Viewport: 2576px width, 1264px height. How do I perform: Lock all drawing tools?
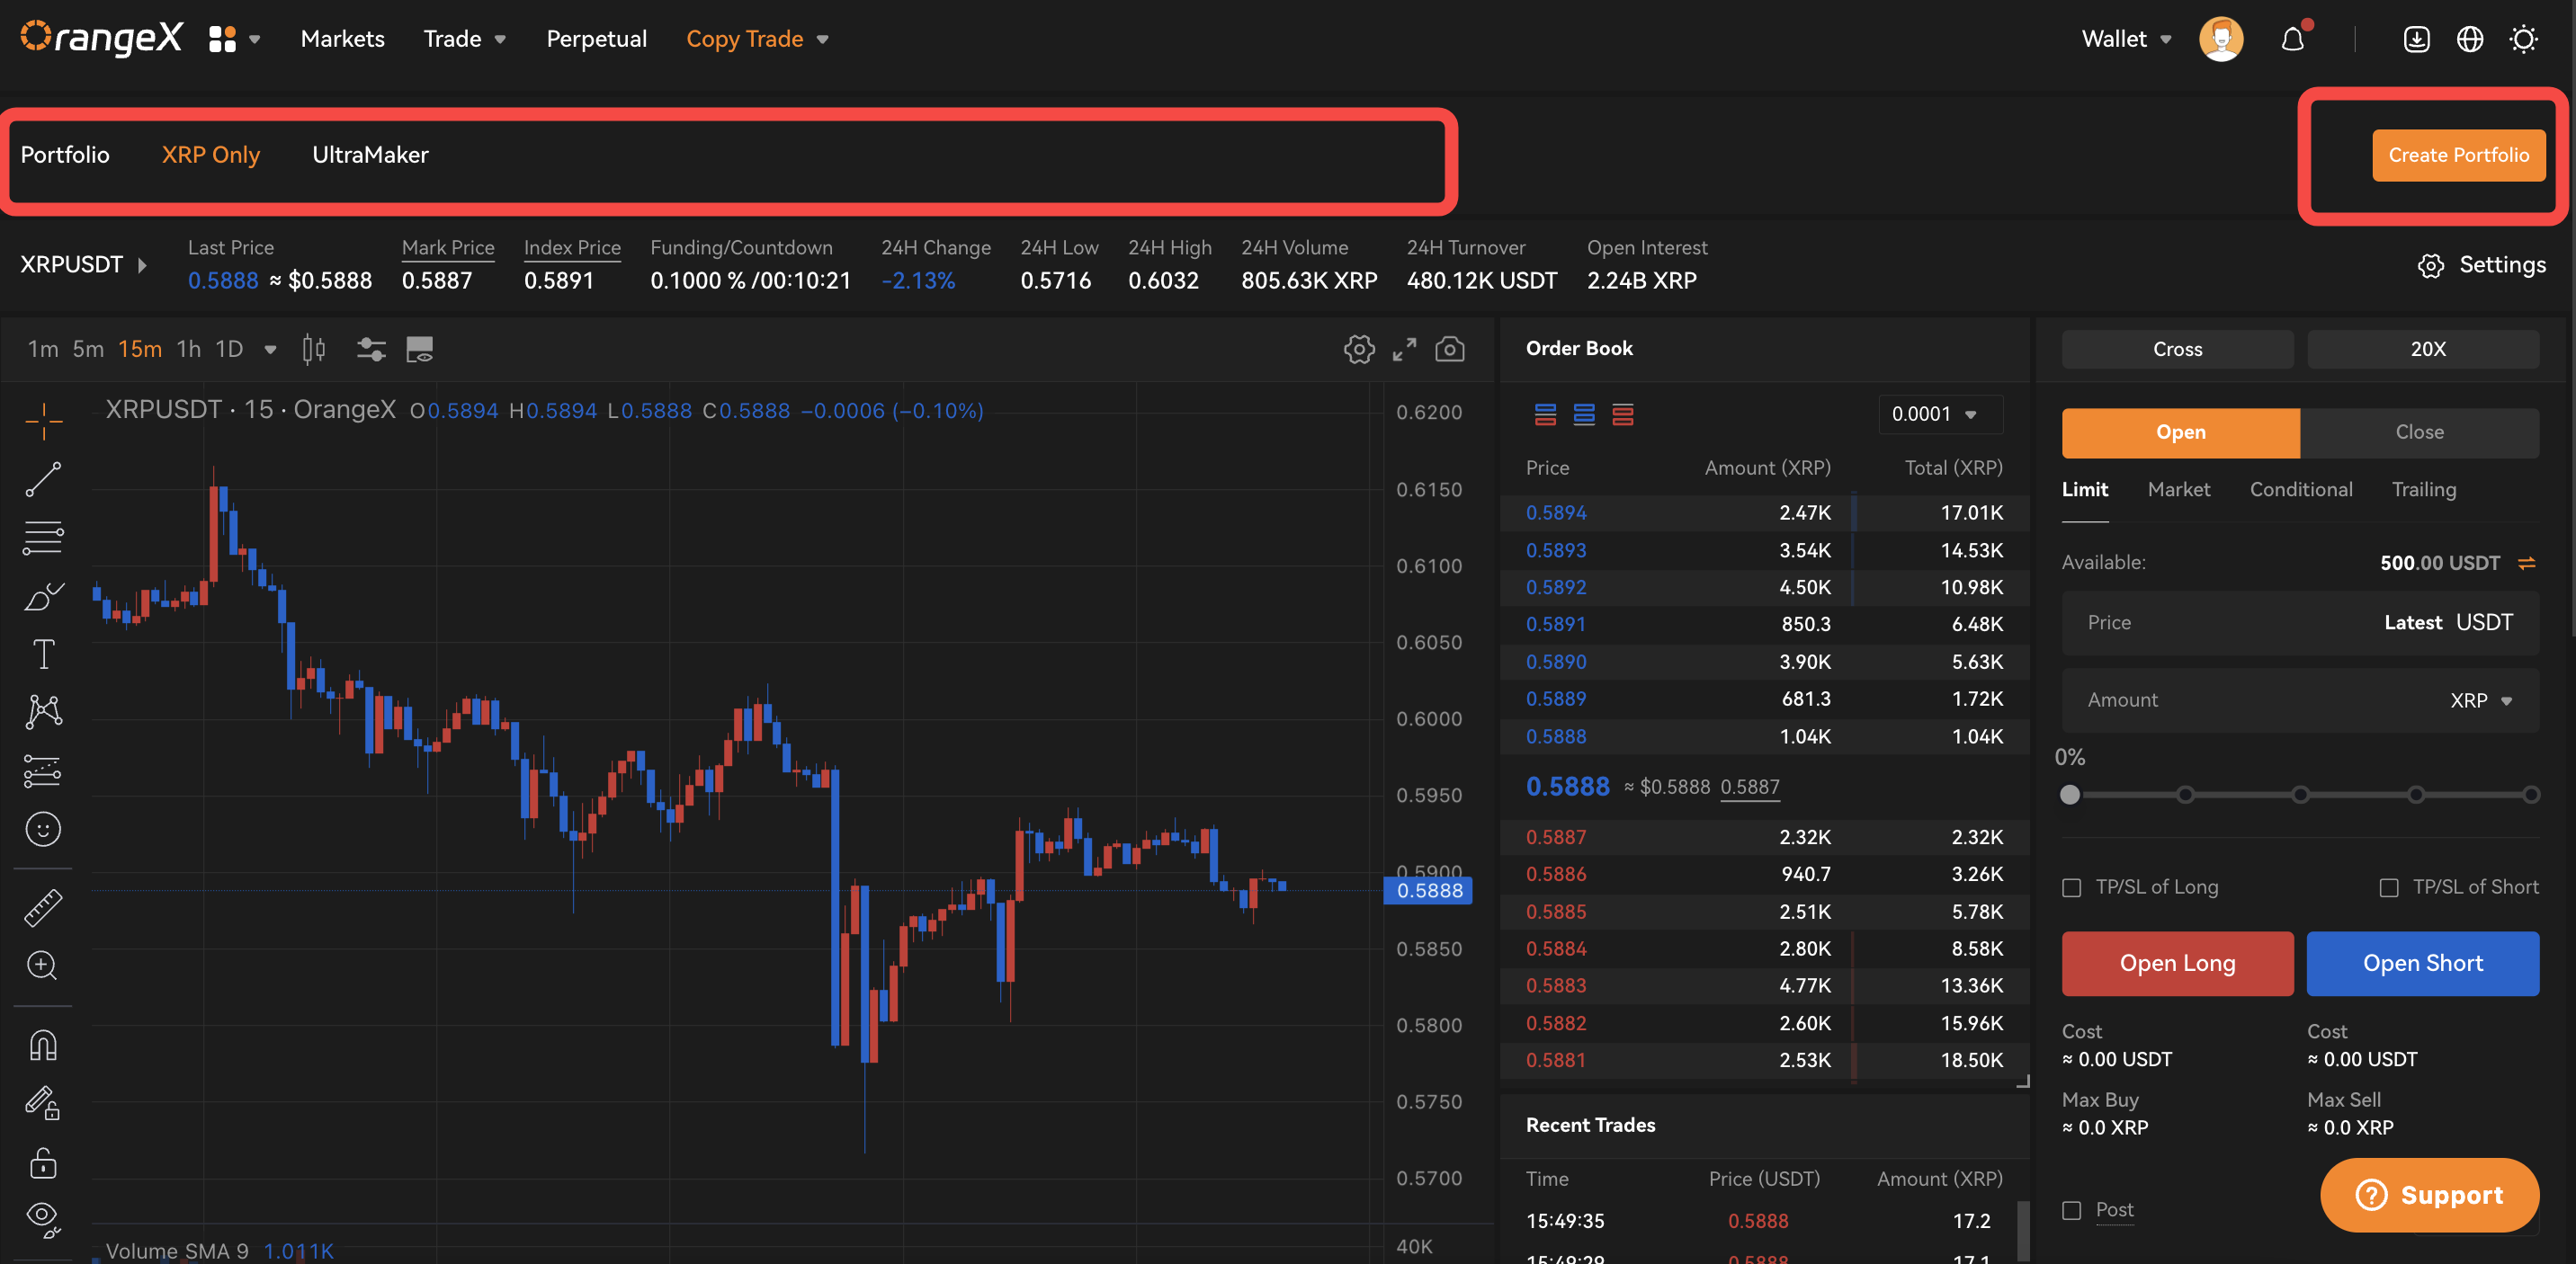pos(43,1162)
